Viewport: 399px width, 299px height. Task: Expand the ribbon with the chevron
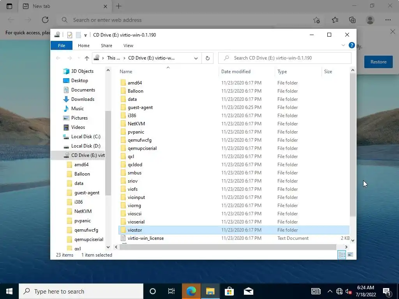(343, 45)
